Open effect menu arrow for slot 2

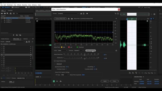coord(31,49)
